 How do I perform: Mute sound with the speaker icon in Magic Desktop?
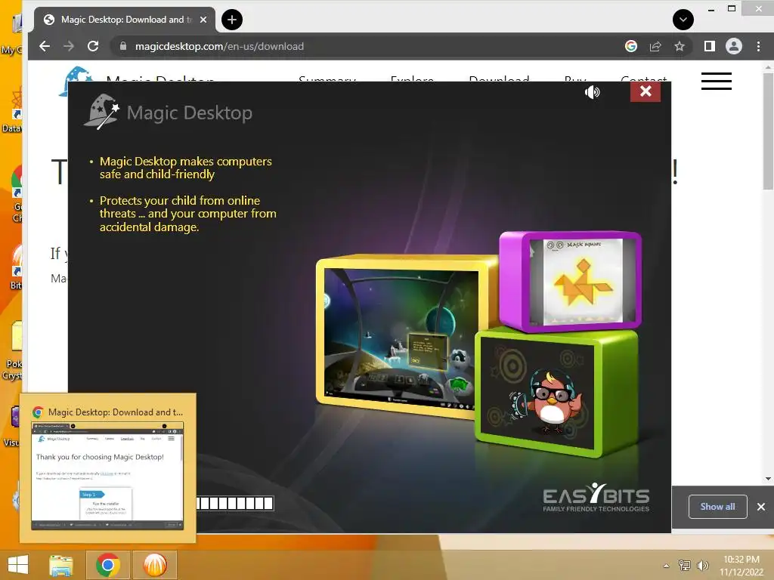593,92
